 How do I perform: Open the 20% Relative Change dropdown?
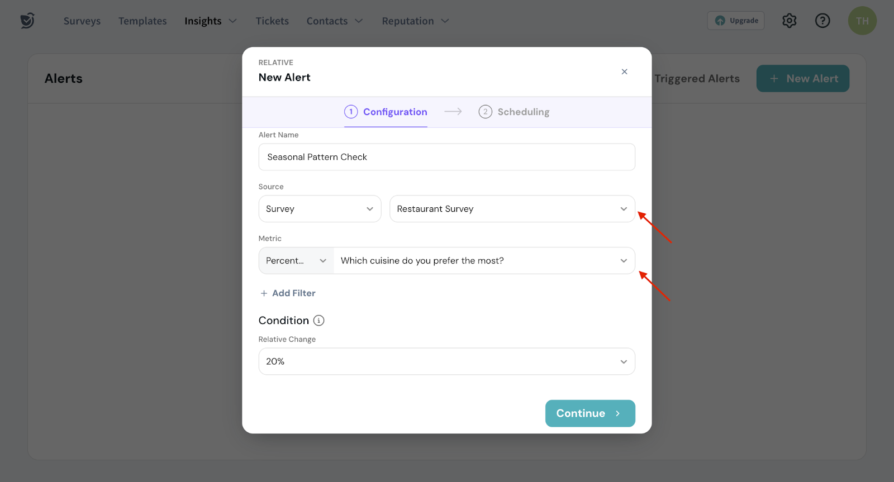[446, 361]
